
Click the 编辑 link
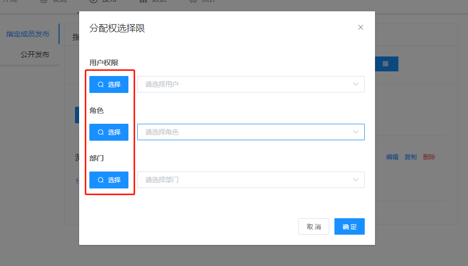[x=392, y=157]
